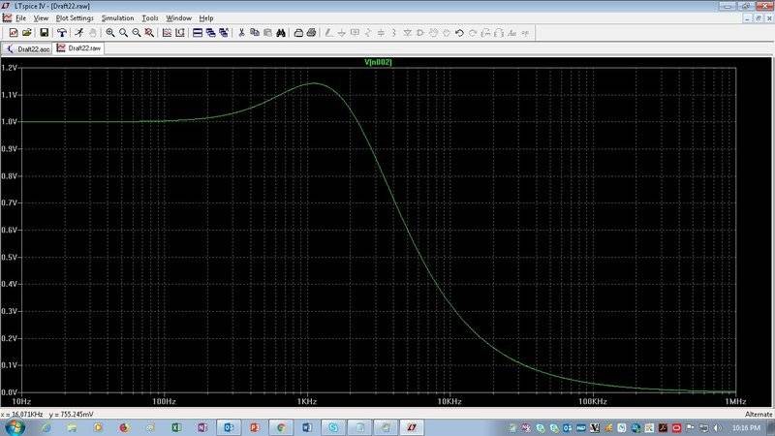Click the Save icon in the toolbar
Viewport: 775px width, 436px height.
(x=45, y=32)
